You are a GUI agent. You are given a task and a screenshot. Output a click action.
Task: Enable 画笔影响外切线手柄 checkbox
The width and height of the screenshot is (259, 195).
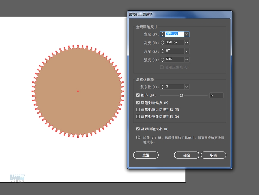point(138,117)
